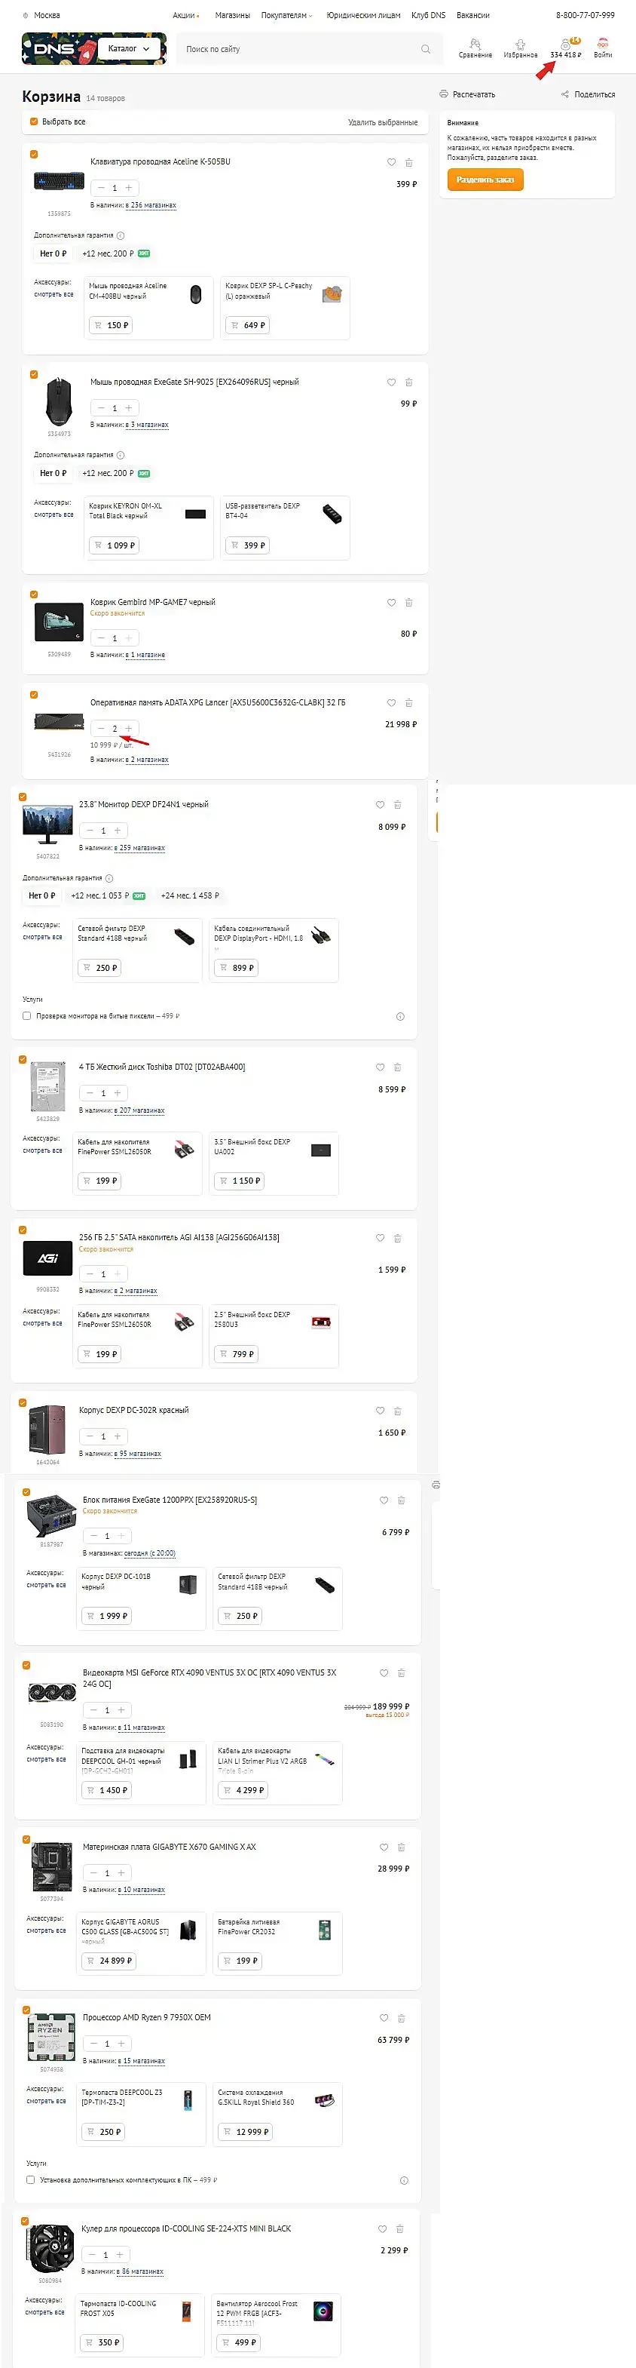Viewport: 636px width, 2368px height.
Task: Click the Распечатать printer icon
Action: (443, 95)
